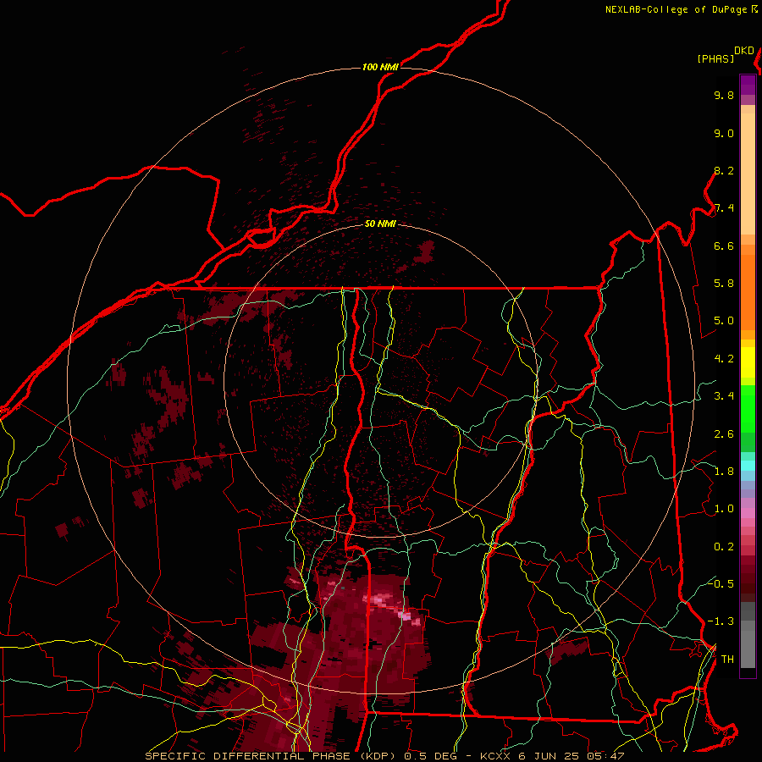This screenshot has width=762, height=762.
Task: Click the -1.3 value on the color scale
Action: click(x=721, y=621)
